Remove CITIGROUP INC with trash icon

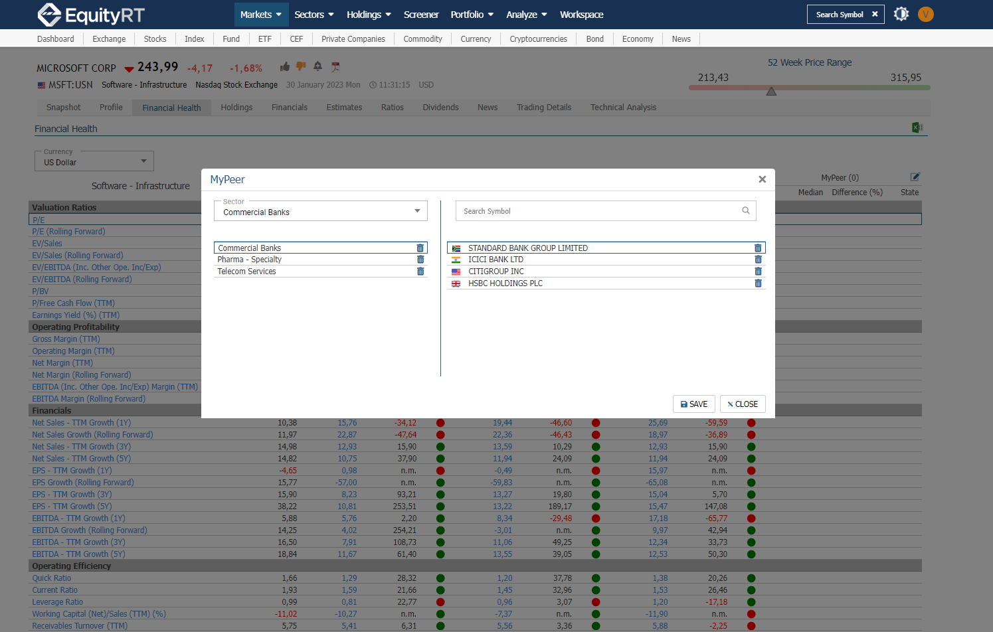[758, 272]
